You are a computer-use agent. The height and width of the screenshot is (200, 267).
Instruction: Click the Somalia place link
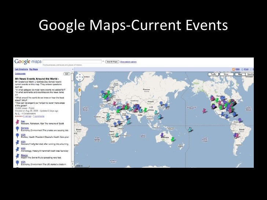tap(25, 128)
